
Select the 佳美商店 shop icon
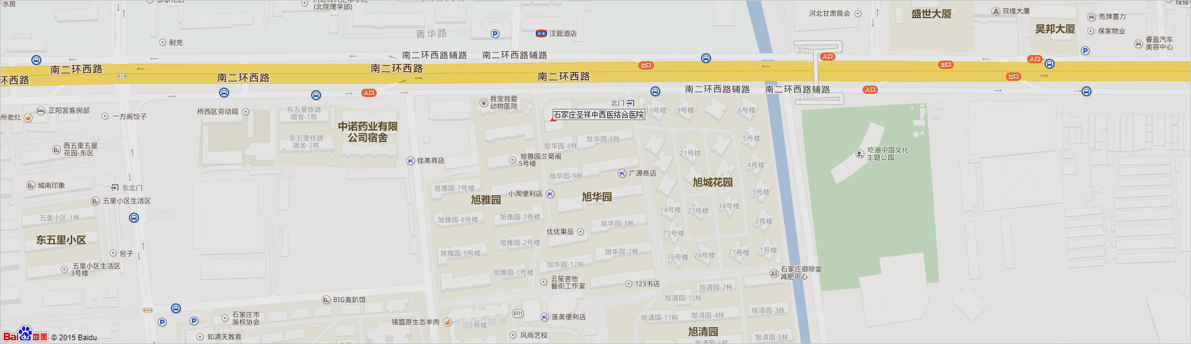point(411,161)
